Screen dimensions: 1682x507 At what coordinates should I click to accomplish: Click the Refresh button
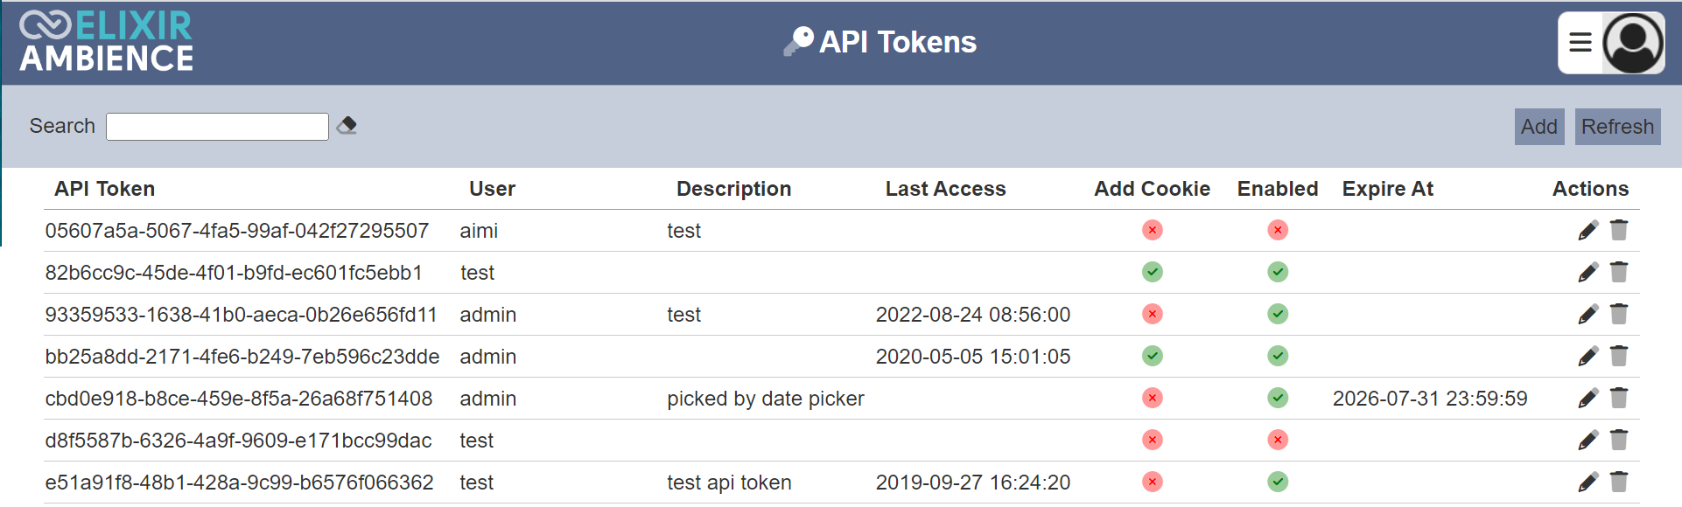1617,127
